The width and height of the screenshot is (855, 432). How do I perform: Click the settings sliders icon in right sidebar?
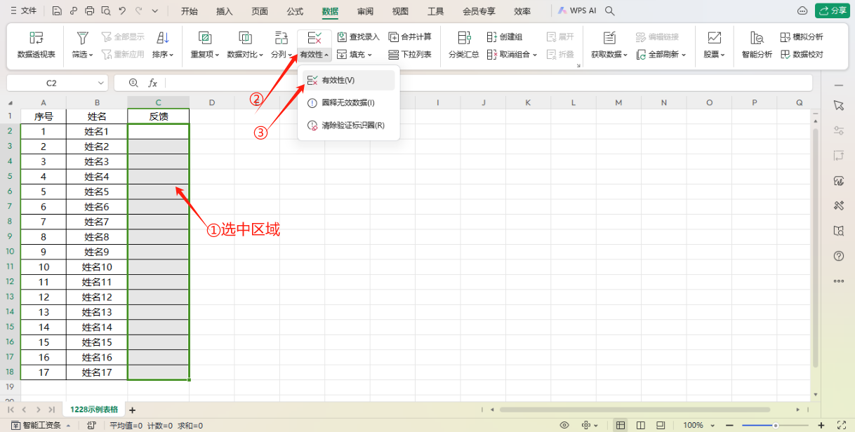click(838, 130)
